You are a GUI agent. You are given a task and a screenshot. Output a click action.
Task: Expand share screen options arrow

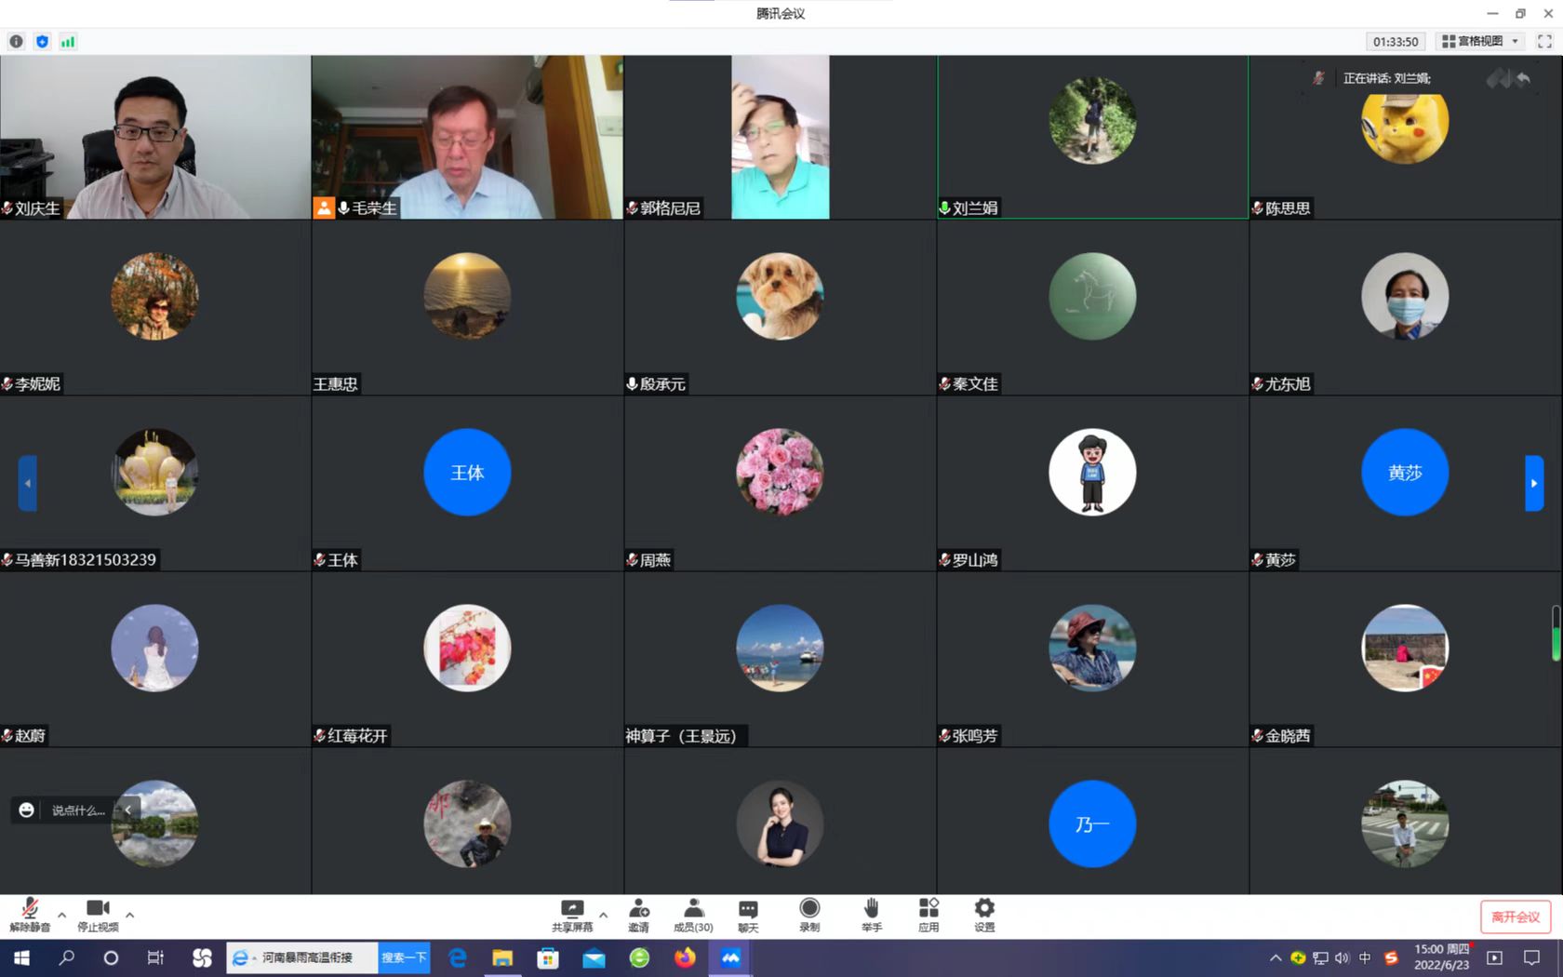[604, 916]
